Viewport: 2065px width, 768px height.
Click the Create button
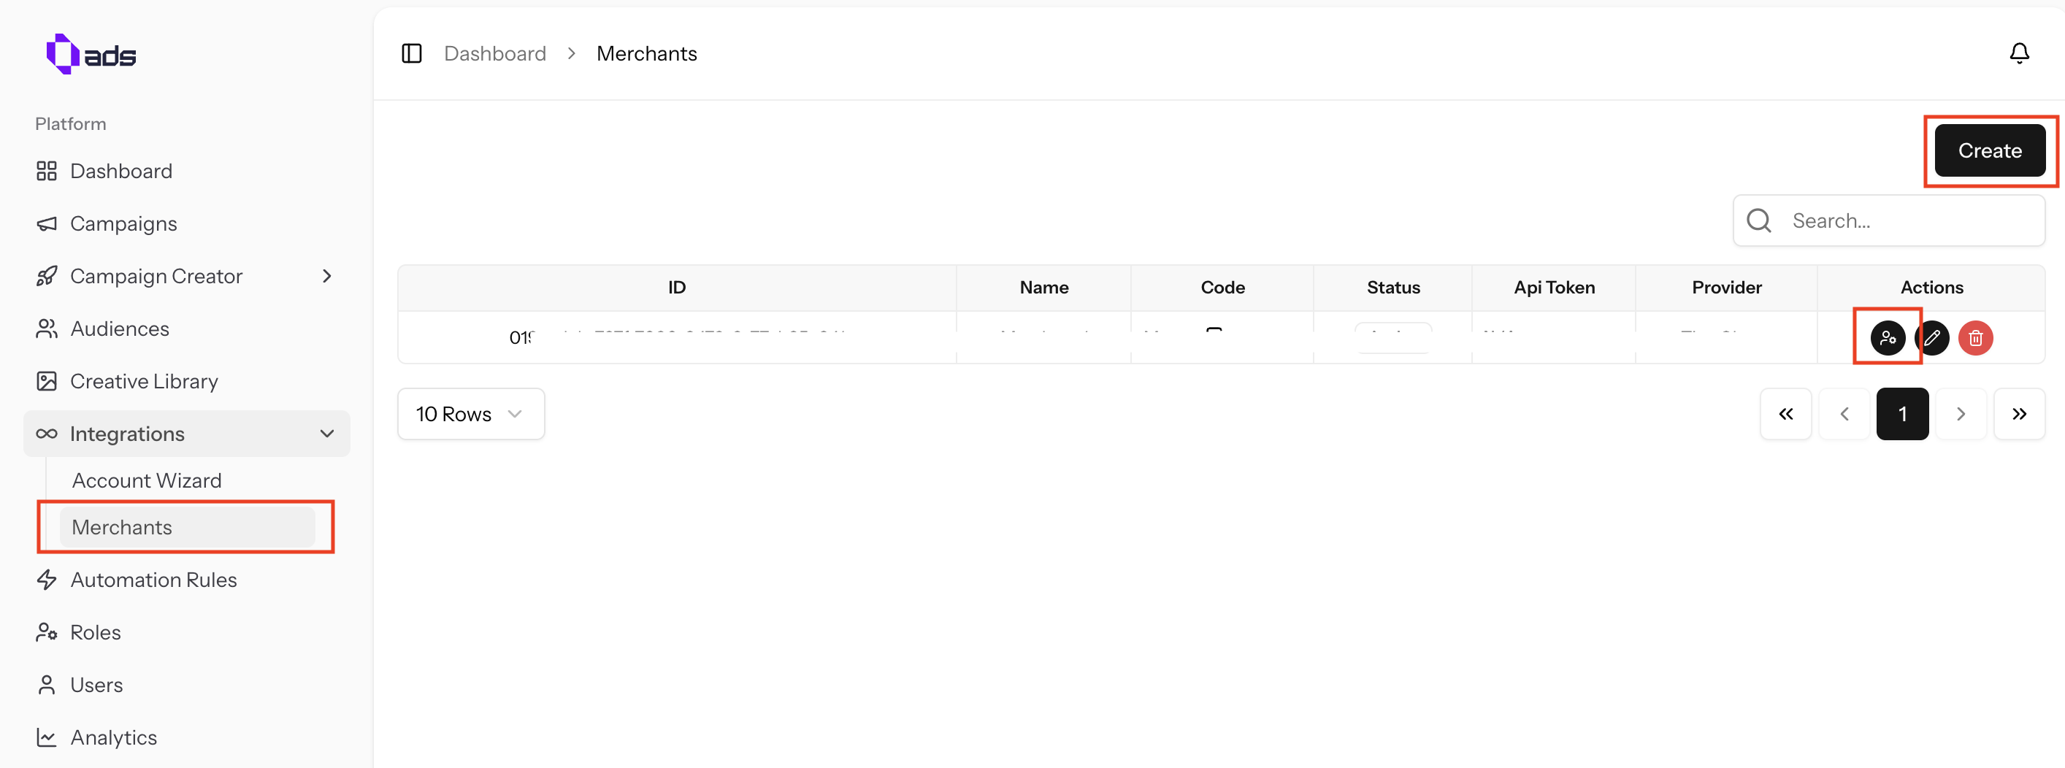(1991, 150)
